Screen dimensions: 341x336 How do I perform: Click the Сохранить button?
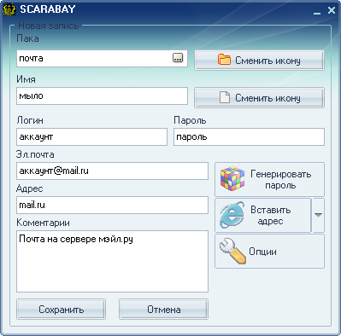[x=61, y=309]
